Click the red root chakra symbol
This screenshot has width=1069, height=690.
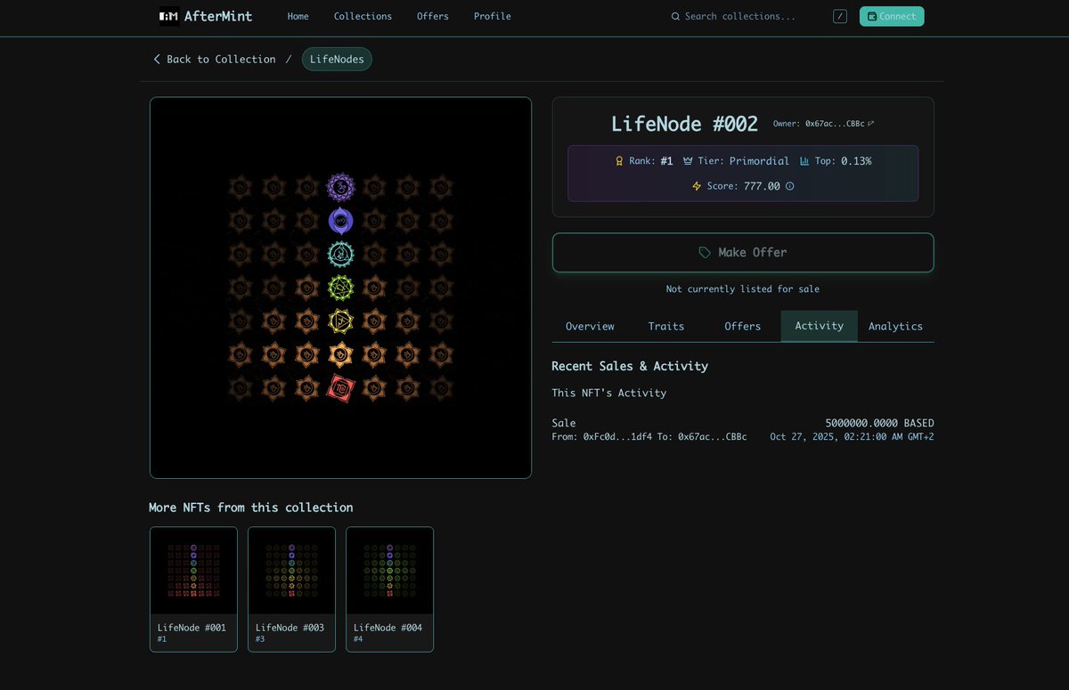point(340,388)
